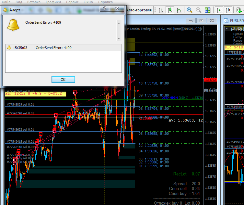Click the yellow 'PL: 12<12 @ -6.9' label
244x205 pixels.
[35, 94]
